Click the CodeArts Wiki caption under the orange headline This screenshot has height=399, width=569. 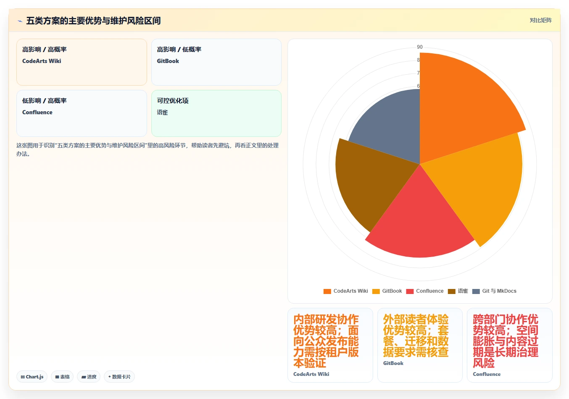[x=311, y=374]
